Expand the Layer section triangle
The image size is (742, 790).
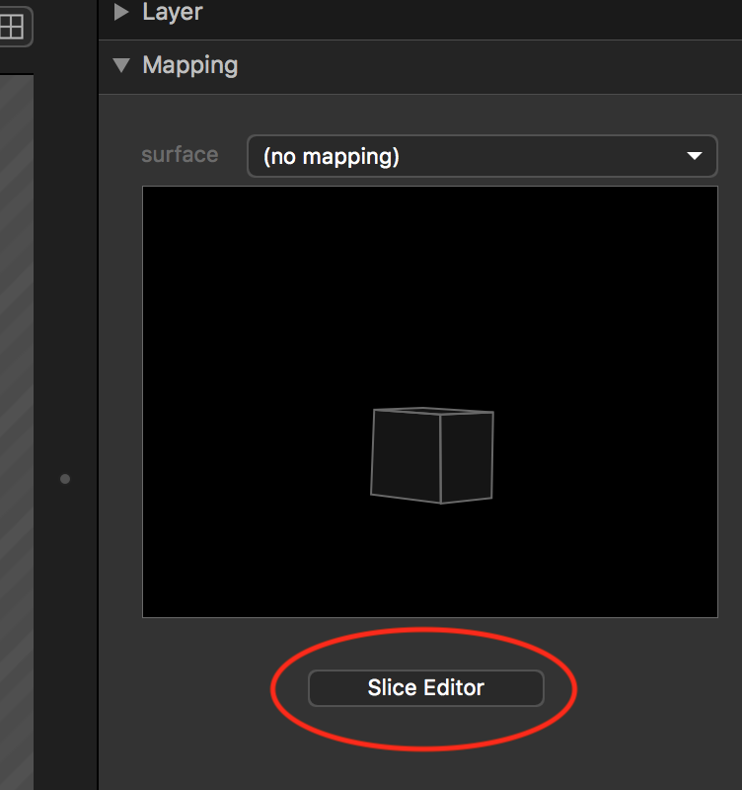pos(121,12)
